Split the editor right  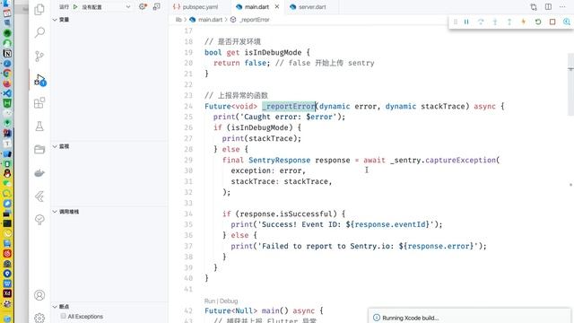[548, 6]
